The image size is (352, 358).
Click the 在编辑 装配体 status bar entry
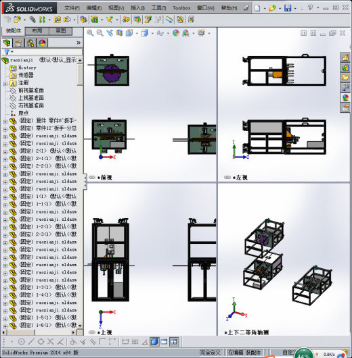point(244,353)
